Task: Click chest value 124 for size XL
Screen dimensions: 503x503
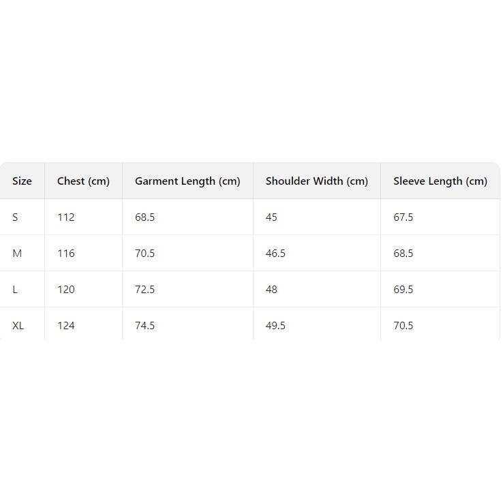Action: 66,326
